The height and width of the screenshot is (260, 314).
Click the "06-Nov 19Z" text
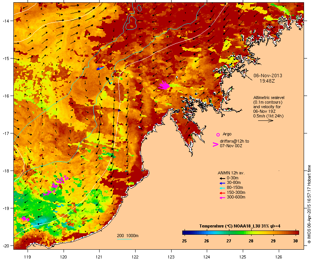point(264,111)
